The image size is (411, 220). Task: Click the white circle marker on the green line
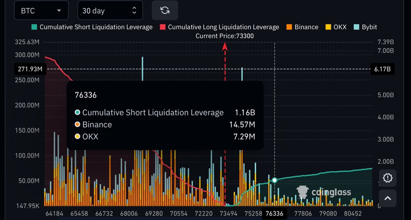[x=274, y=180]
